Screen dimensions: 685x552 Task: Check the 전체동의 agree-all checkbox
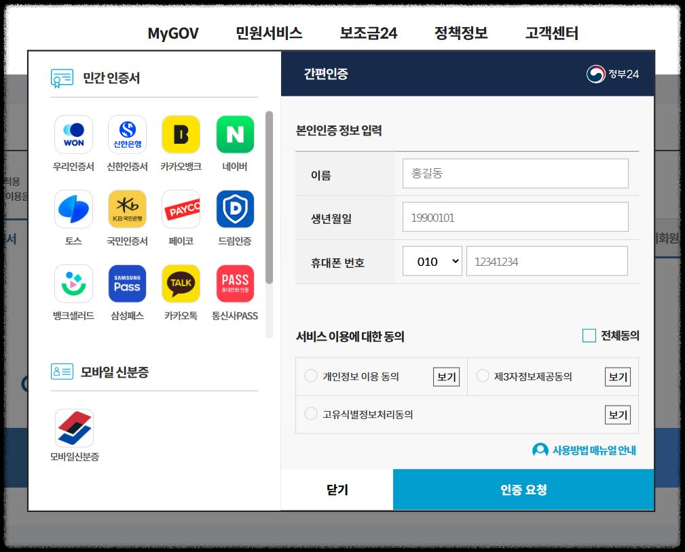(x=589, y=335)
